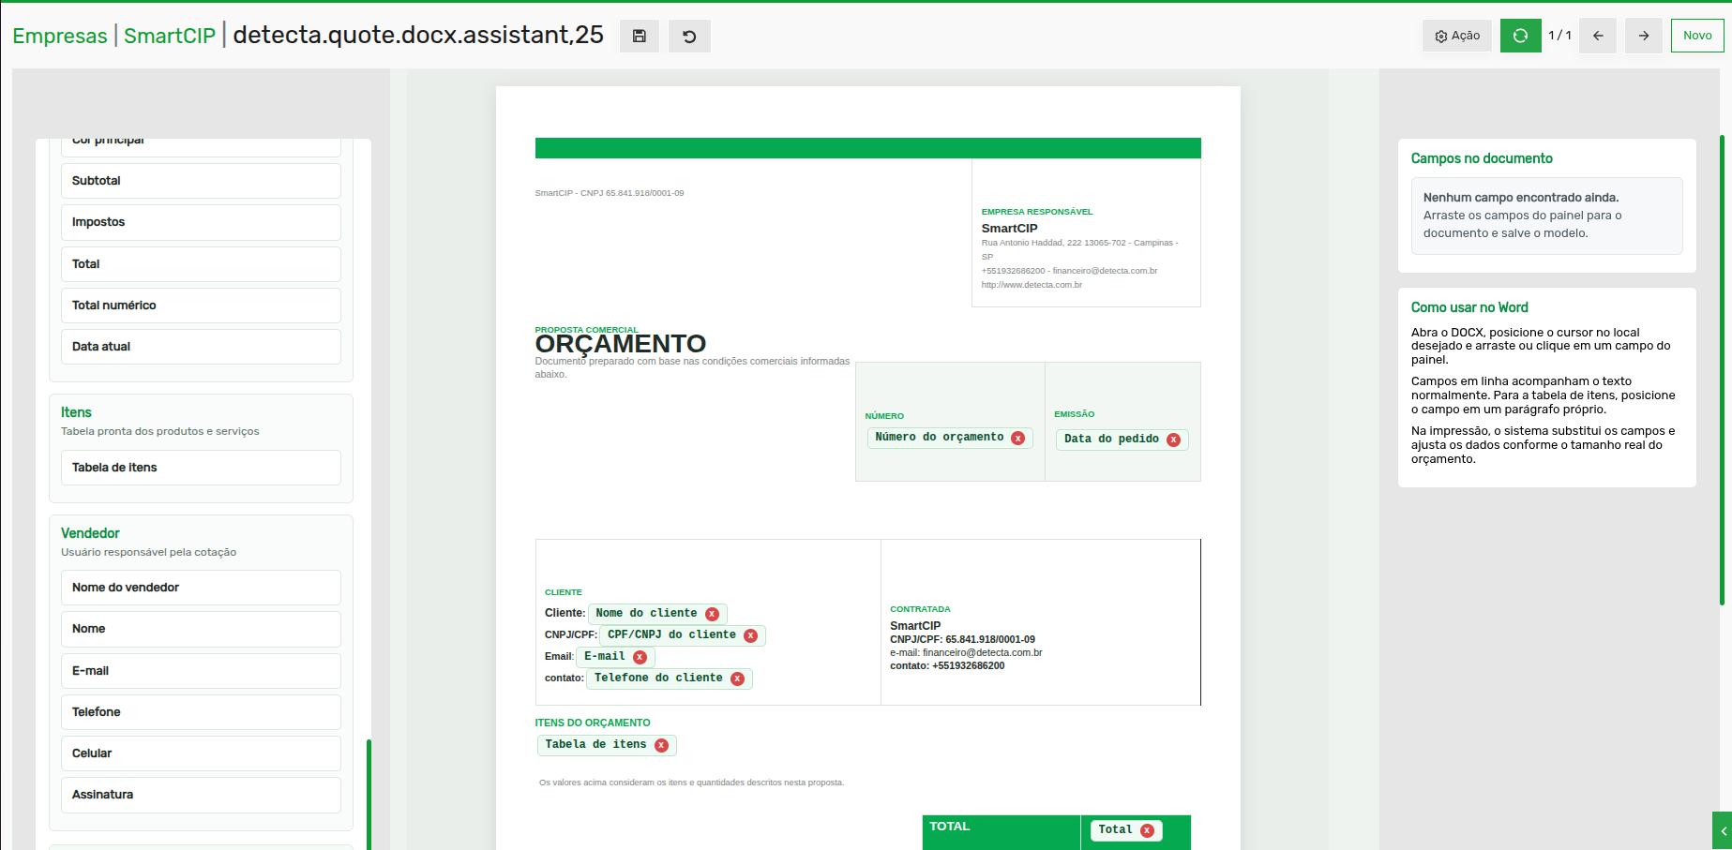Remove the E-mail field tag in document
This screenshot has height=850, width=1732.
(640, 657)
